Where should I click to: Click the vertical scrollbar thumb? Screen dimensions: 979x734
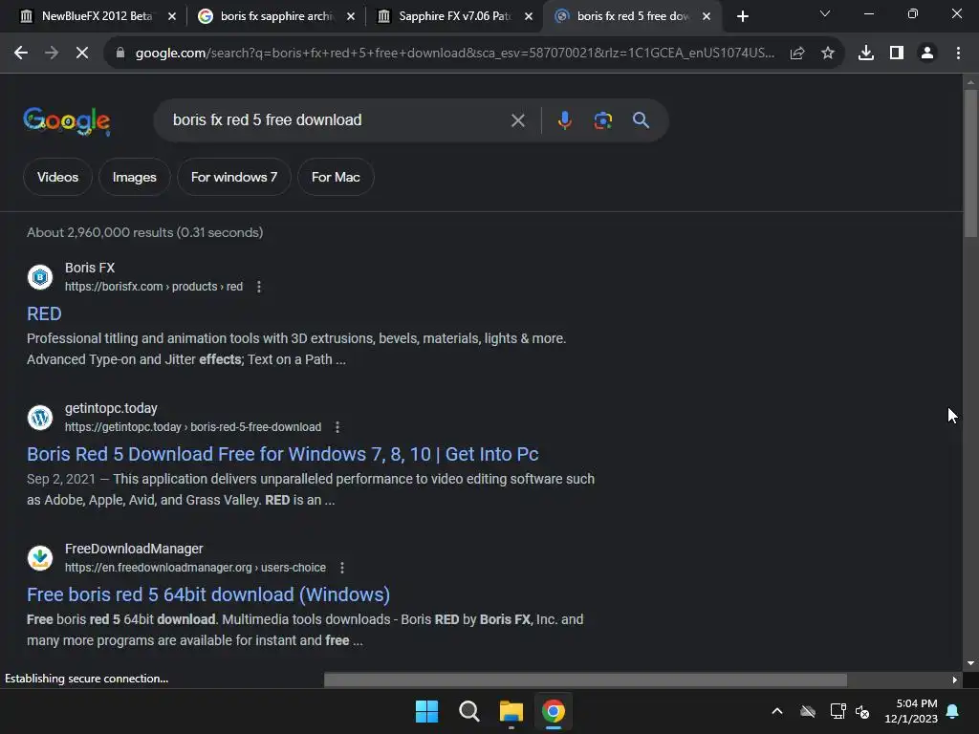point(970,163)
